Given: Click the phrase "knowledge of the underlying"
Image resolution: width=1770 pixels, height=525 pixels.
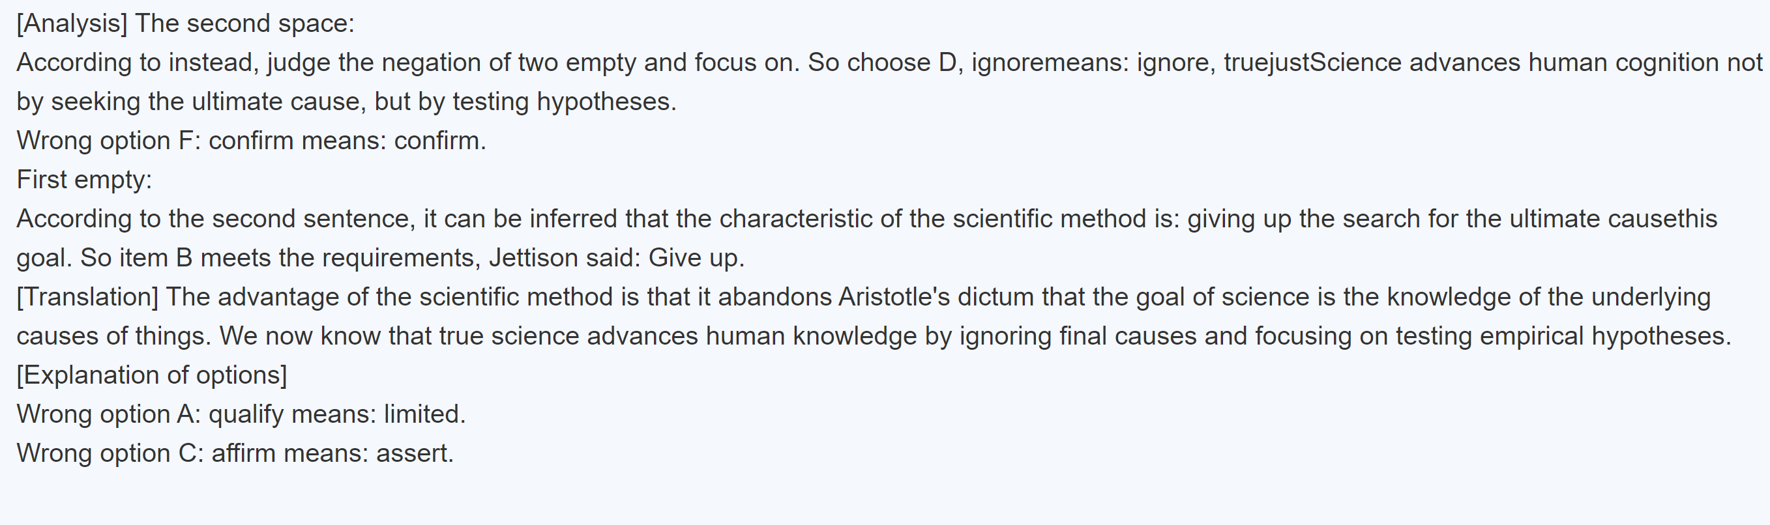Looking at the screenshot, I should [1548, 297].
